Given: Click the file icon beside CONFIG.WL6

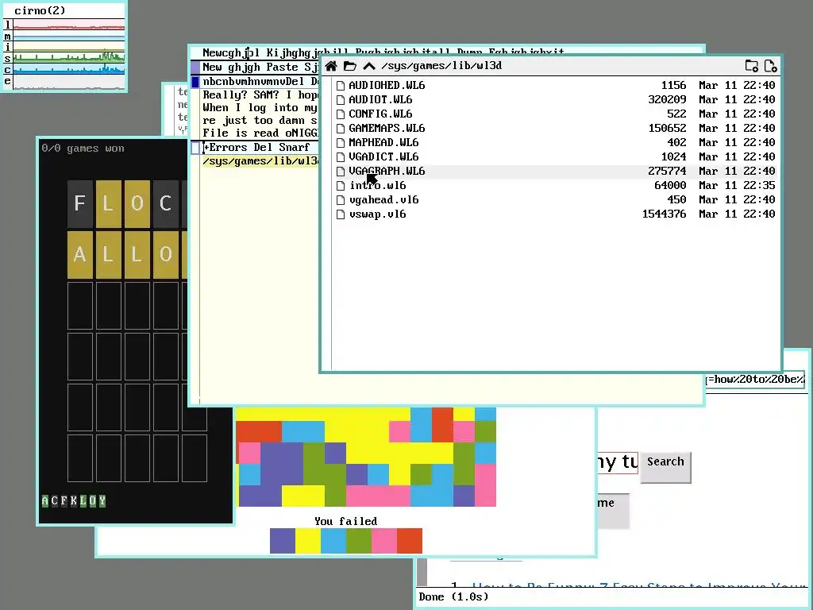Looking at the screenshot, I should click(x=341, y=114).
